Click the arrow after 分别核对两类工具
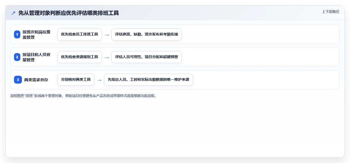Viewport: 350px width, 163px height. click(99, 80)
